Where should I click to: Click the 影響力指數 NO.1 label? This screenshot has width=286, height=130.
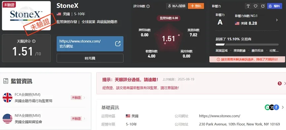click(x=246, y=16)
